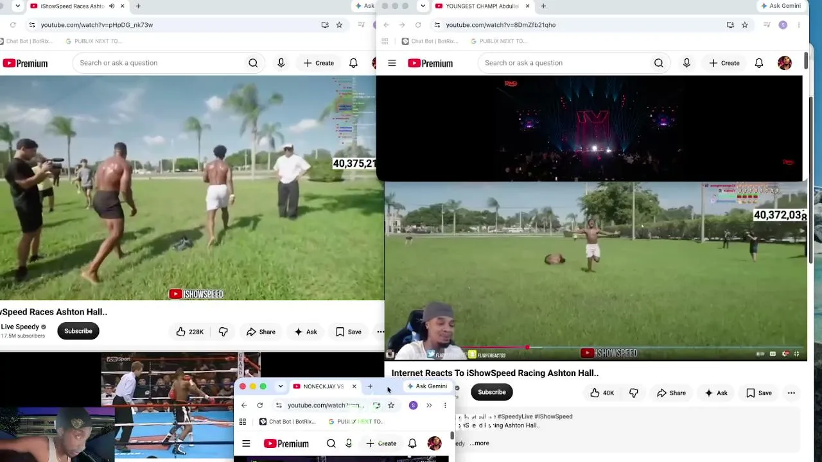Image resolution: width=822 pixels, height=462 pixels.
Task: Open account avatar menu in right window
Action: click(x=785, y=63)
